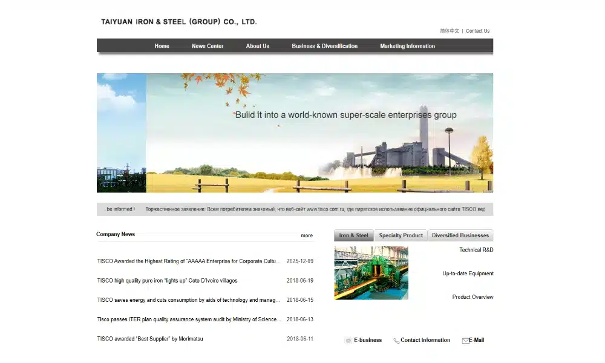Open Contact Us at the top right
The image size is (605, 363).
[x=477, y=31]
